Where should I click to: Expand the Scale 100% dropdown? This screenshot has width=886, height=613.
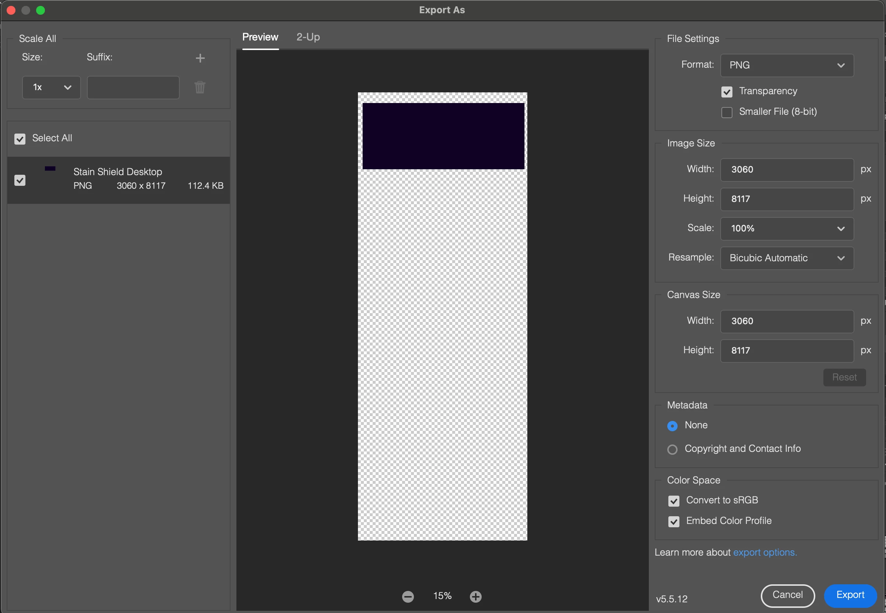coord(787,229)
